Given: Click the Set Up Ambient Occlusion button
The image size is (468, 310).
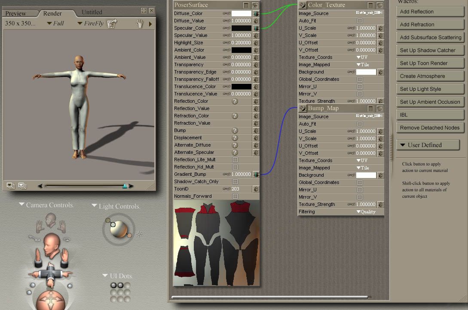Looking at the screenshot, I should click(x=430, y=102).
